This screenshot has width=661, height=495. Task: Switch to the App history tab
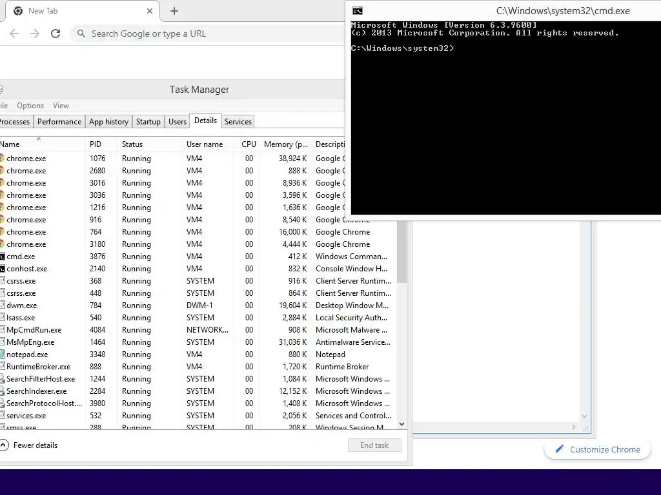click(x=108, y=122)
